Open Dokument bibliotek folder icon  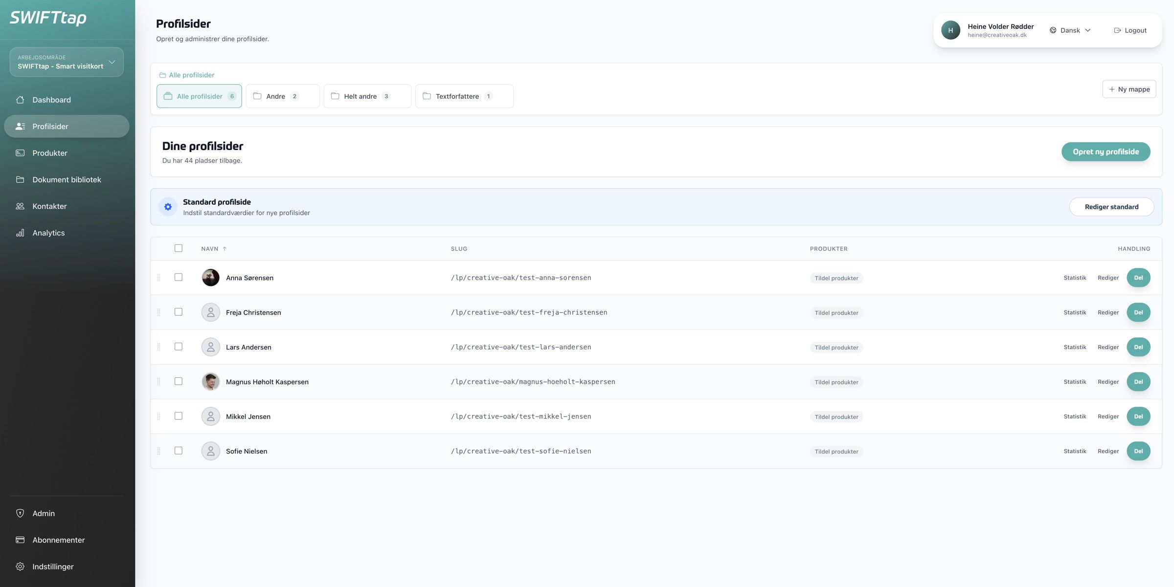pos(20,179)
